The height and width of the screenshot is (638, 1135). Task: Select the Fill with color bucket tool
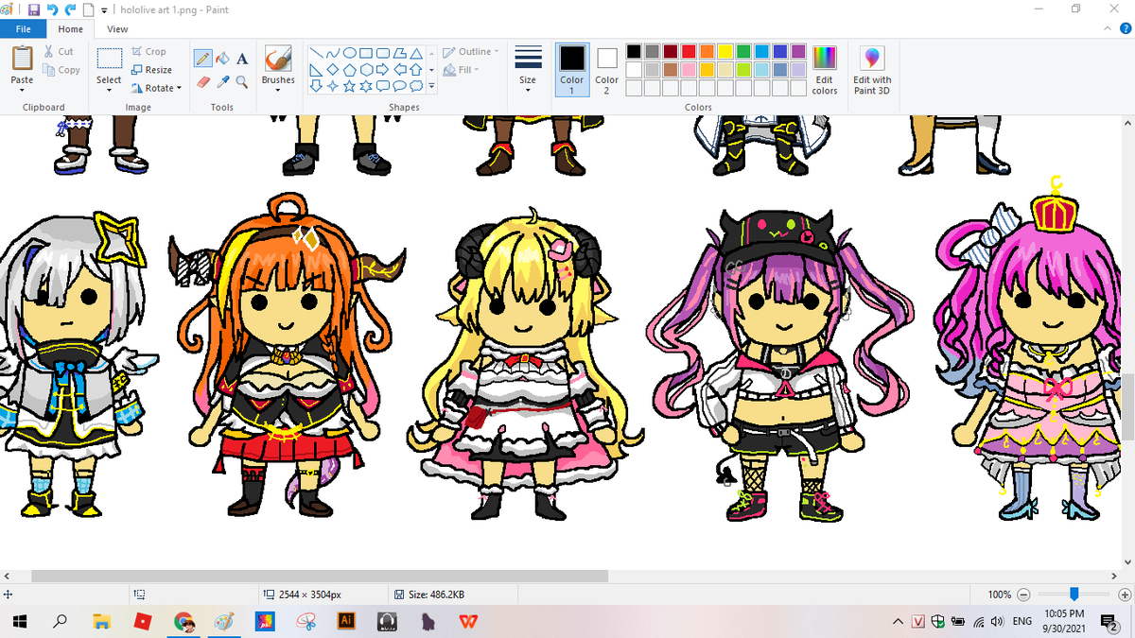coord(222,59)
